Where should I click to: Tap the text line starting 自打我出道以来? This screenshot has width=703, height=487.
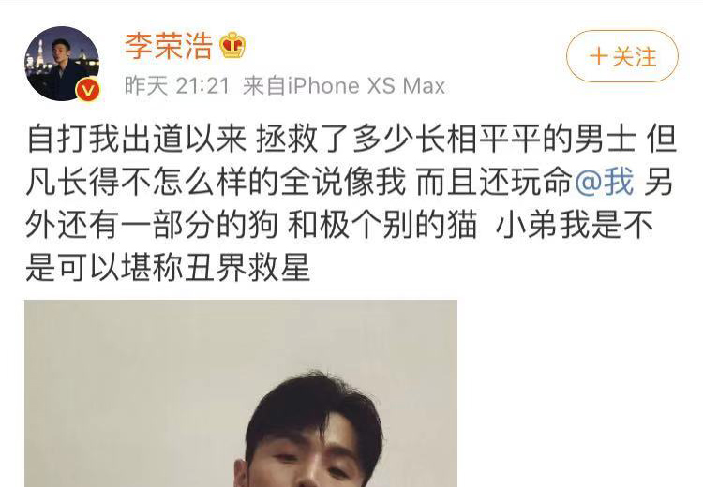351,139
